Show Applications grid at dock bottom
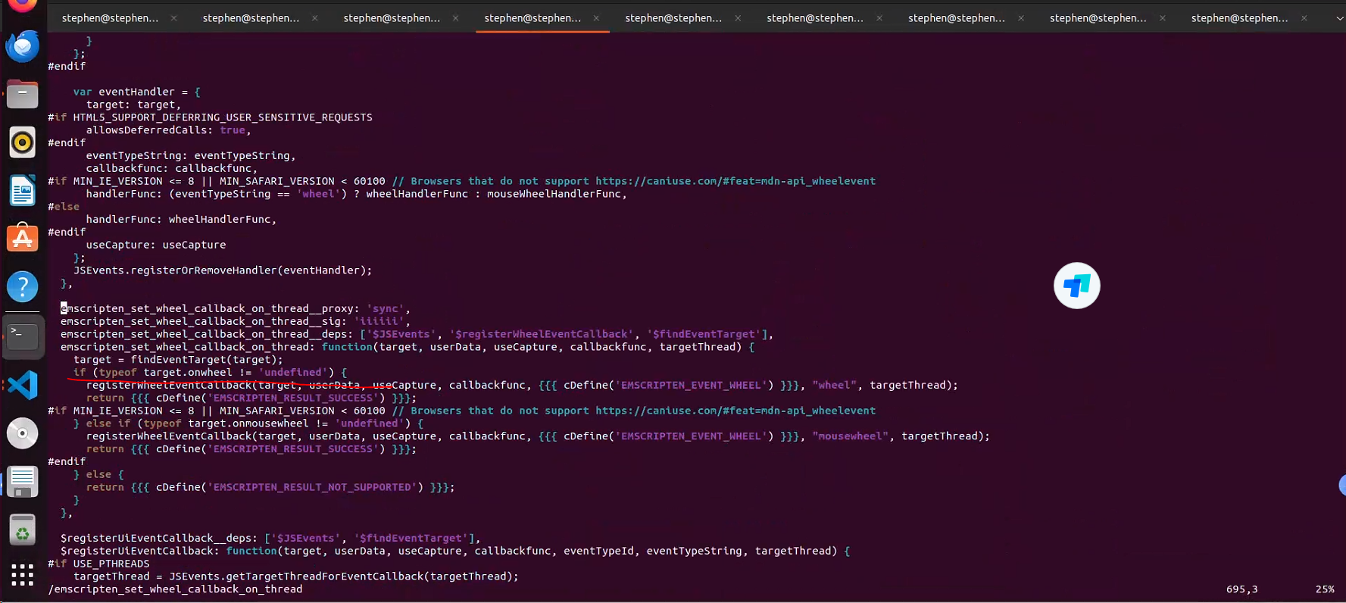 (23, 575)
